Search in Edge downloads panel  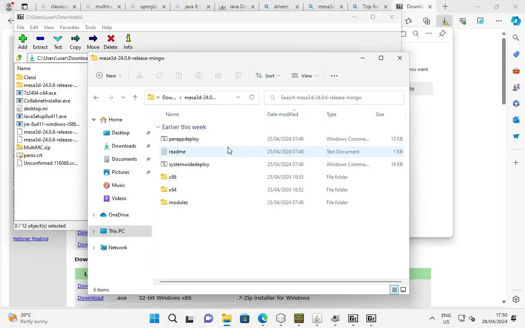pyautogui.click(x=416, y=34)
